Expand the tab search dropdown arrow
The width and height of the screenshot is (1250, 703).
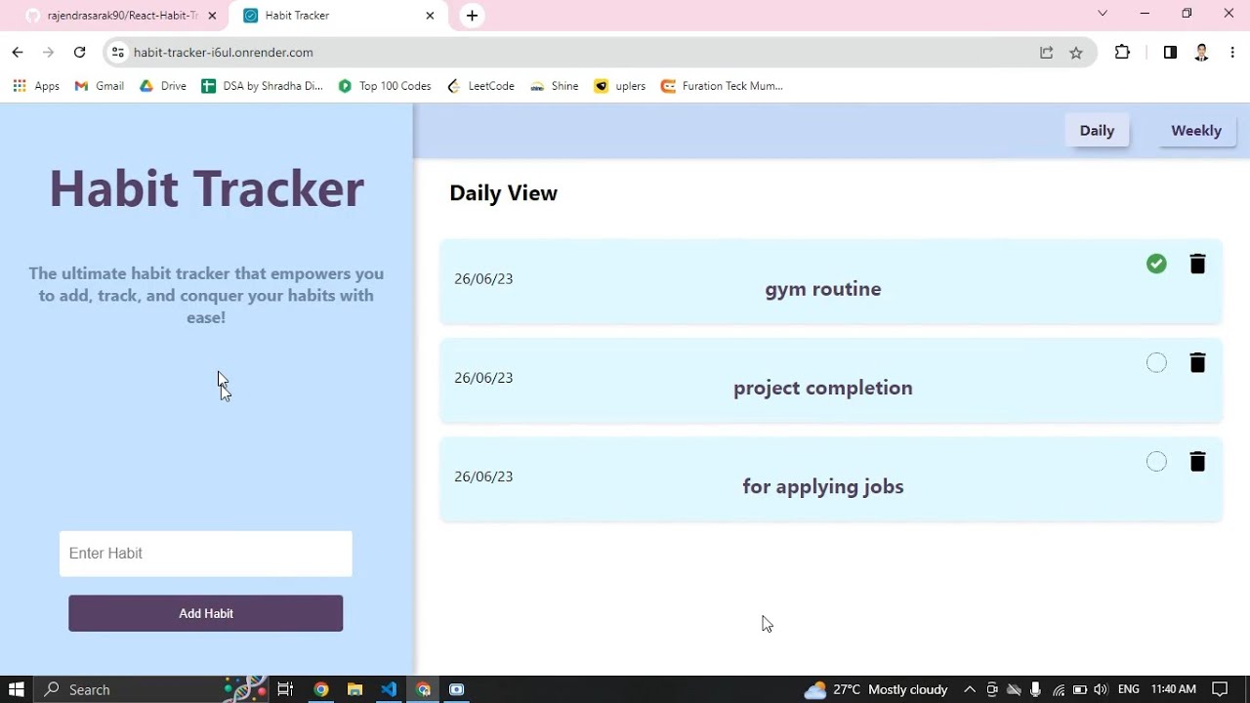[1103, 14]
